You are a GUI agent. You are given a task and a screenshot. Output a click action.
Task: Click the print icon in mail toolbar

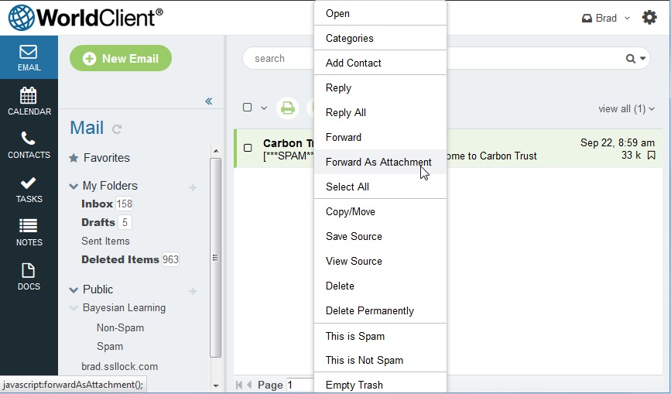[x=288, y=108]
